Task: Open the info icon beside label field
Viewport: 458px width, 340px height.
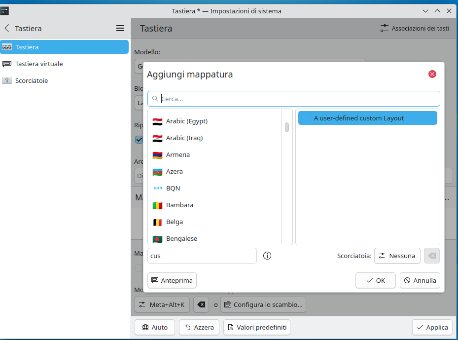Action: coord(267,256)
